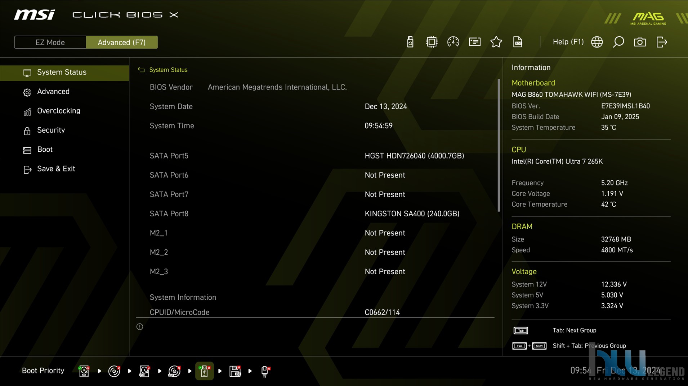The height and width of the screenshot is (386, 688).
Task: Click the Boot Priority label
Action: [x=43, y=371]
